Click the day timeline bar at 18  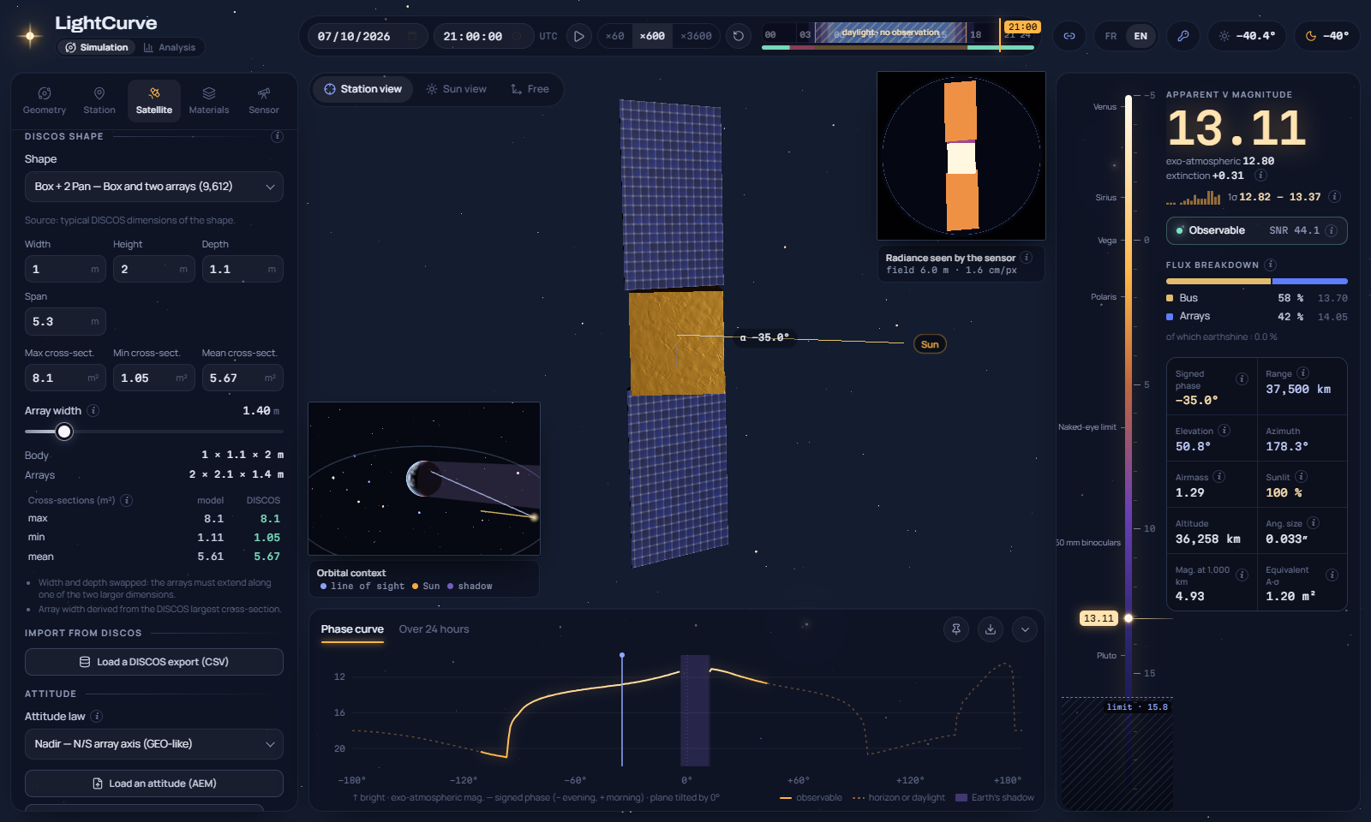pyautogui.click(x=975, y=35)
